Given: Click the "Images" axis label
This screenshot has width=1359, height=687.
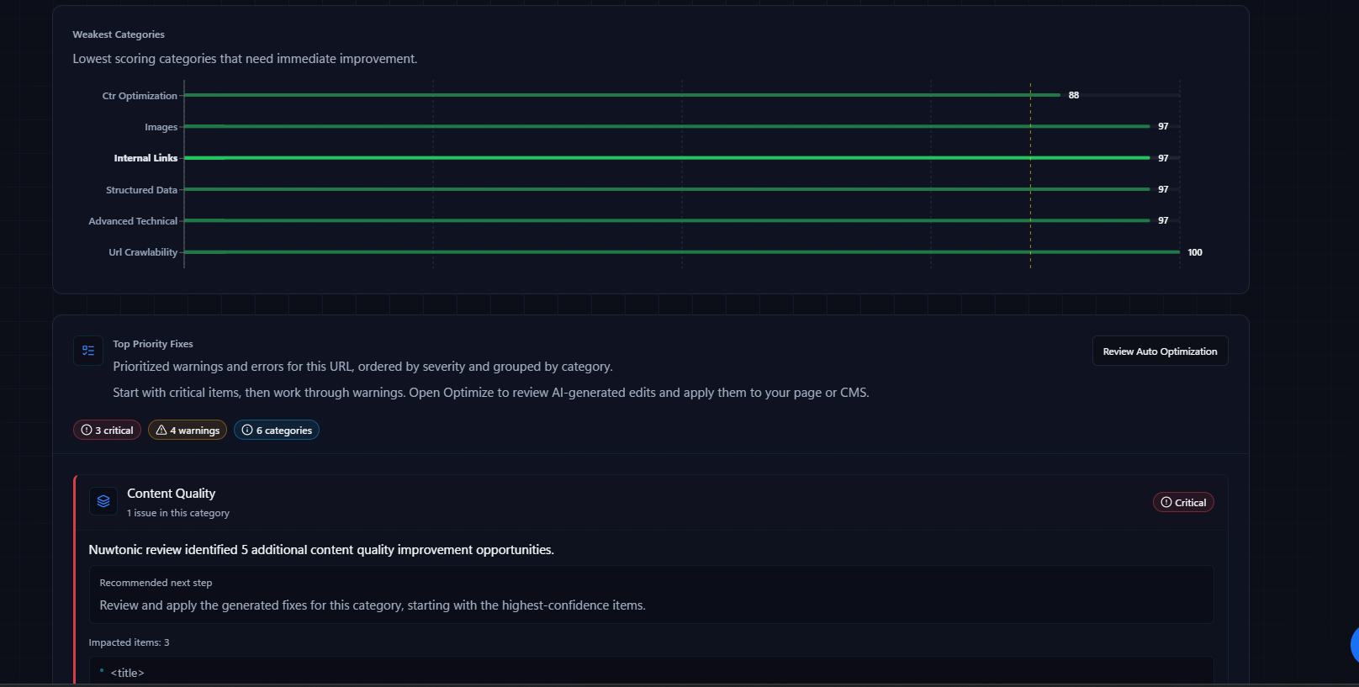Looking at the screenshot, I should (x=161, y=127).
